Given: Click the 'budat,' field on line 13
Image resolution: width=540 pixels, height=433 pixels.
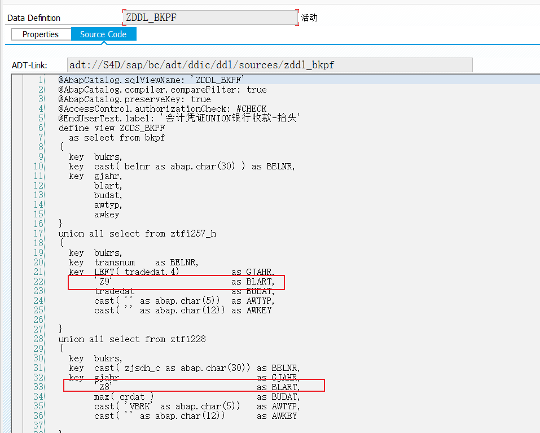Looking at the screenshot, I should (108, 195).
